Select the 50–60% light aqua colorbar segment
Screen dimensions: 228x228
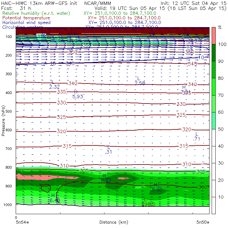214,121
